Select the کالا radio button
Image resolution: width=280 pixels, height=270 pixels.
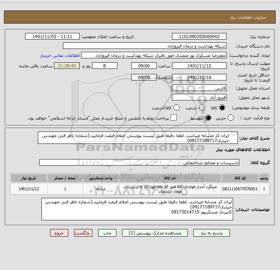[222, 108]
